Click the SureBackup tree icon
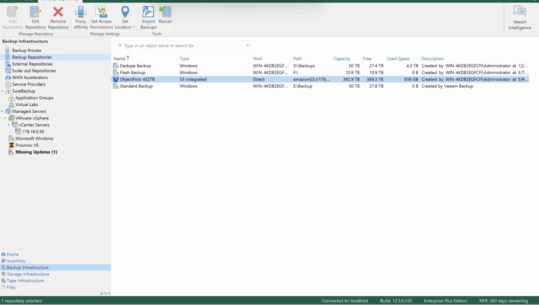Viewport: 539px width, 305px height. coord(8,91)
